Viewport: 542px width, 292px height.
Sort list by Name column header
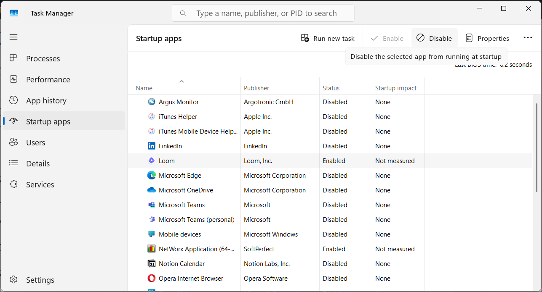point(144,88)
